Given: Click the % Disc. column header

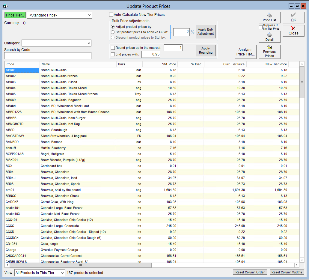Looking at the screenshot, I should point(191,64).
